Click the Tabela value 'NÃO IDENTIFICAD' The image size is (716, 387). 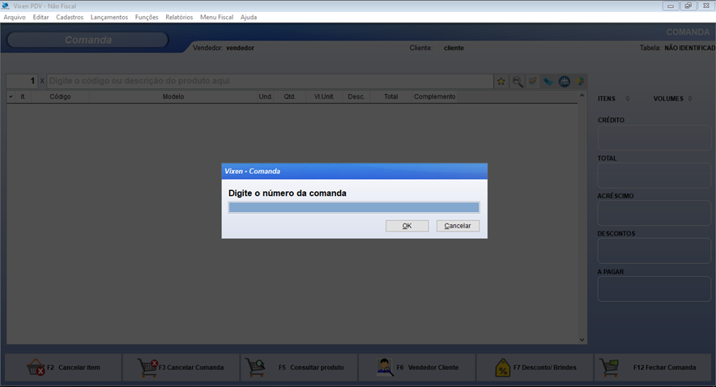[x=689, y=48]
